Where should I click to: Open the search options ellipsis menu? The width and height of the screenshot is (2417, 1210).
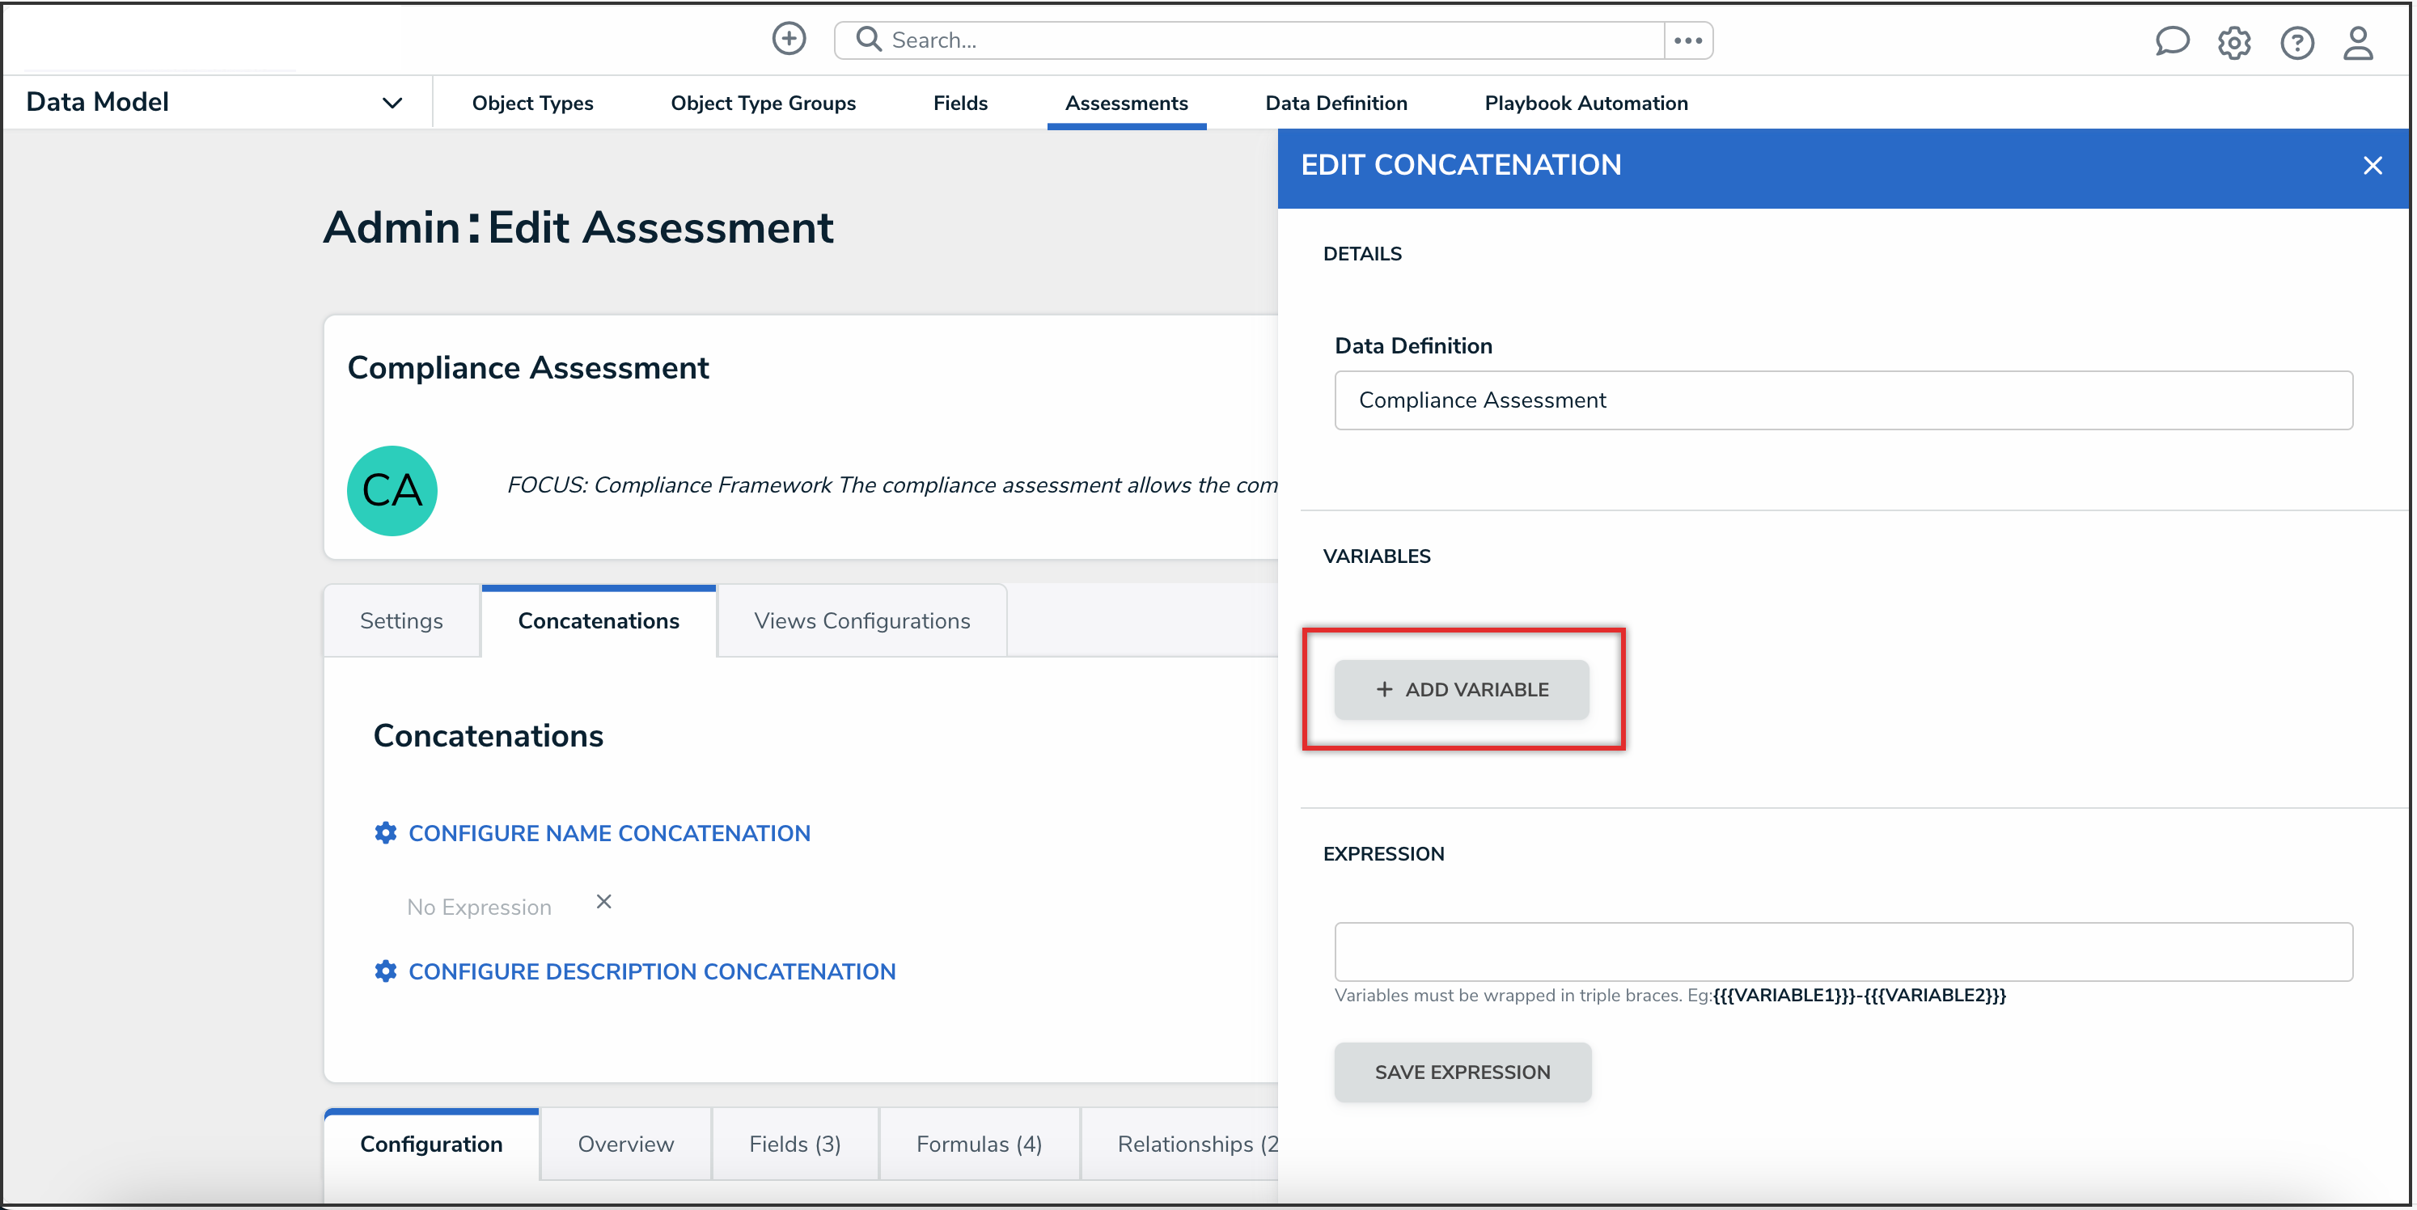pos(1687,40)
